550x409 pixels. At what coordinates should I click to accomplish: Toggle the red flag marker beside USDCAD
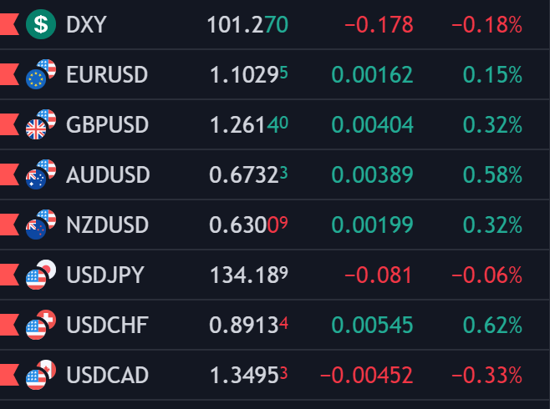tap(8, 376)
